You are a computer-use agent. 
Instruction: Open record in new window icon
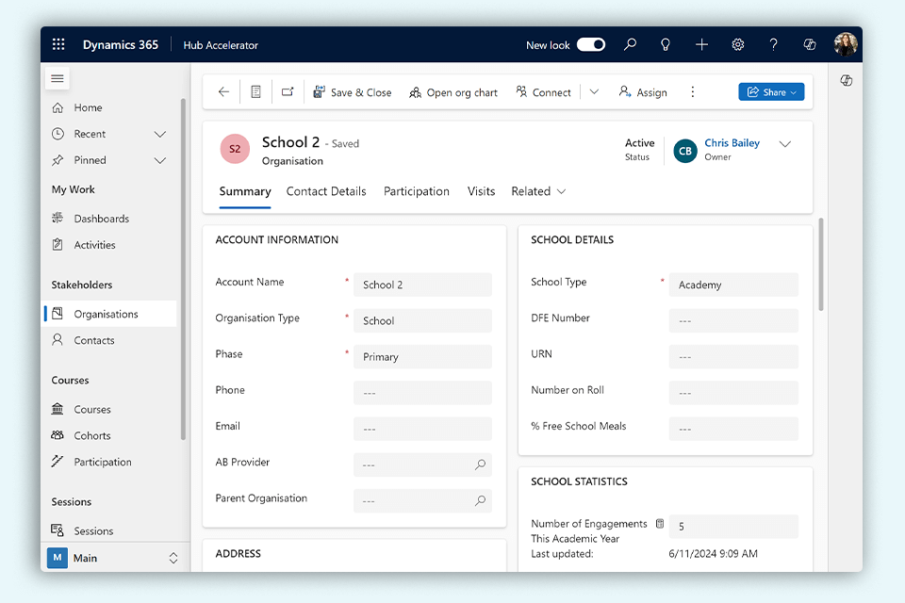click(288, 91)
